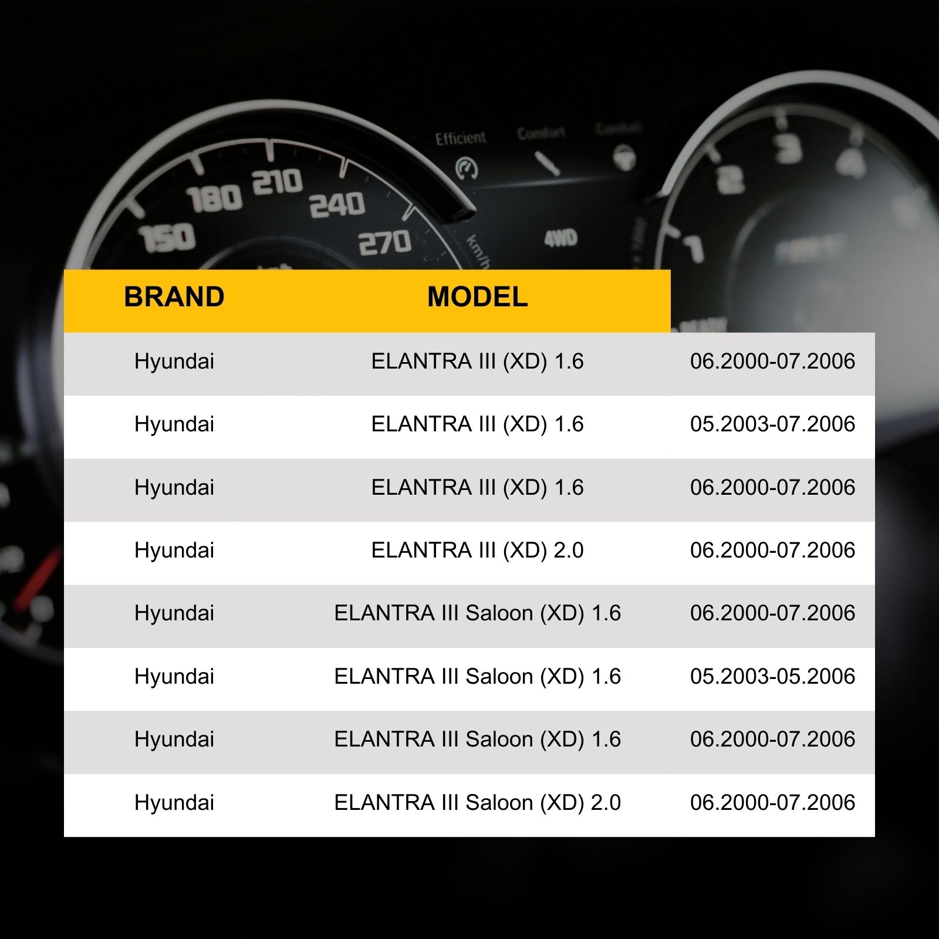
Task: Select the Comfort mode icon
Action: 547,164
